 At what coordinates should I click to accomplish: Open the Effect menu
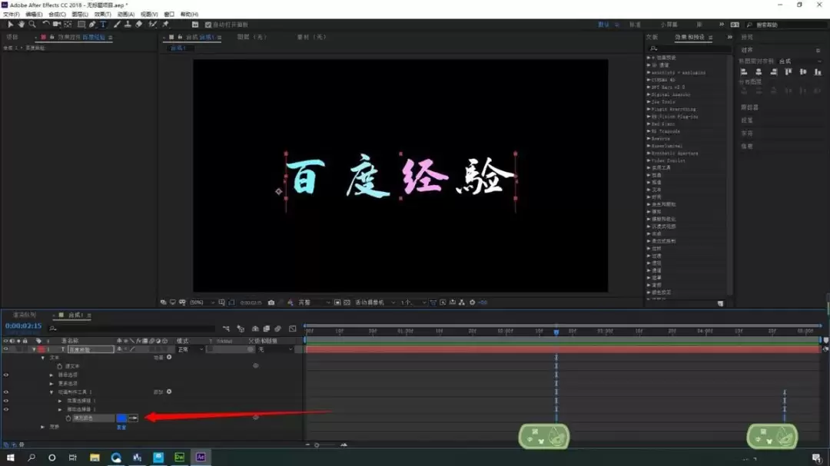tap(103, 15)
